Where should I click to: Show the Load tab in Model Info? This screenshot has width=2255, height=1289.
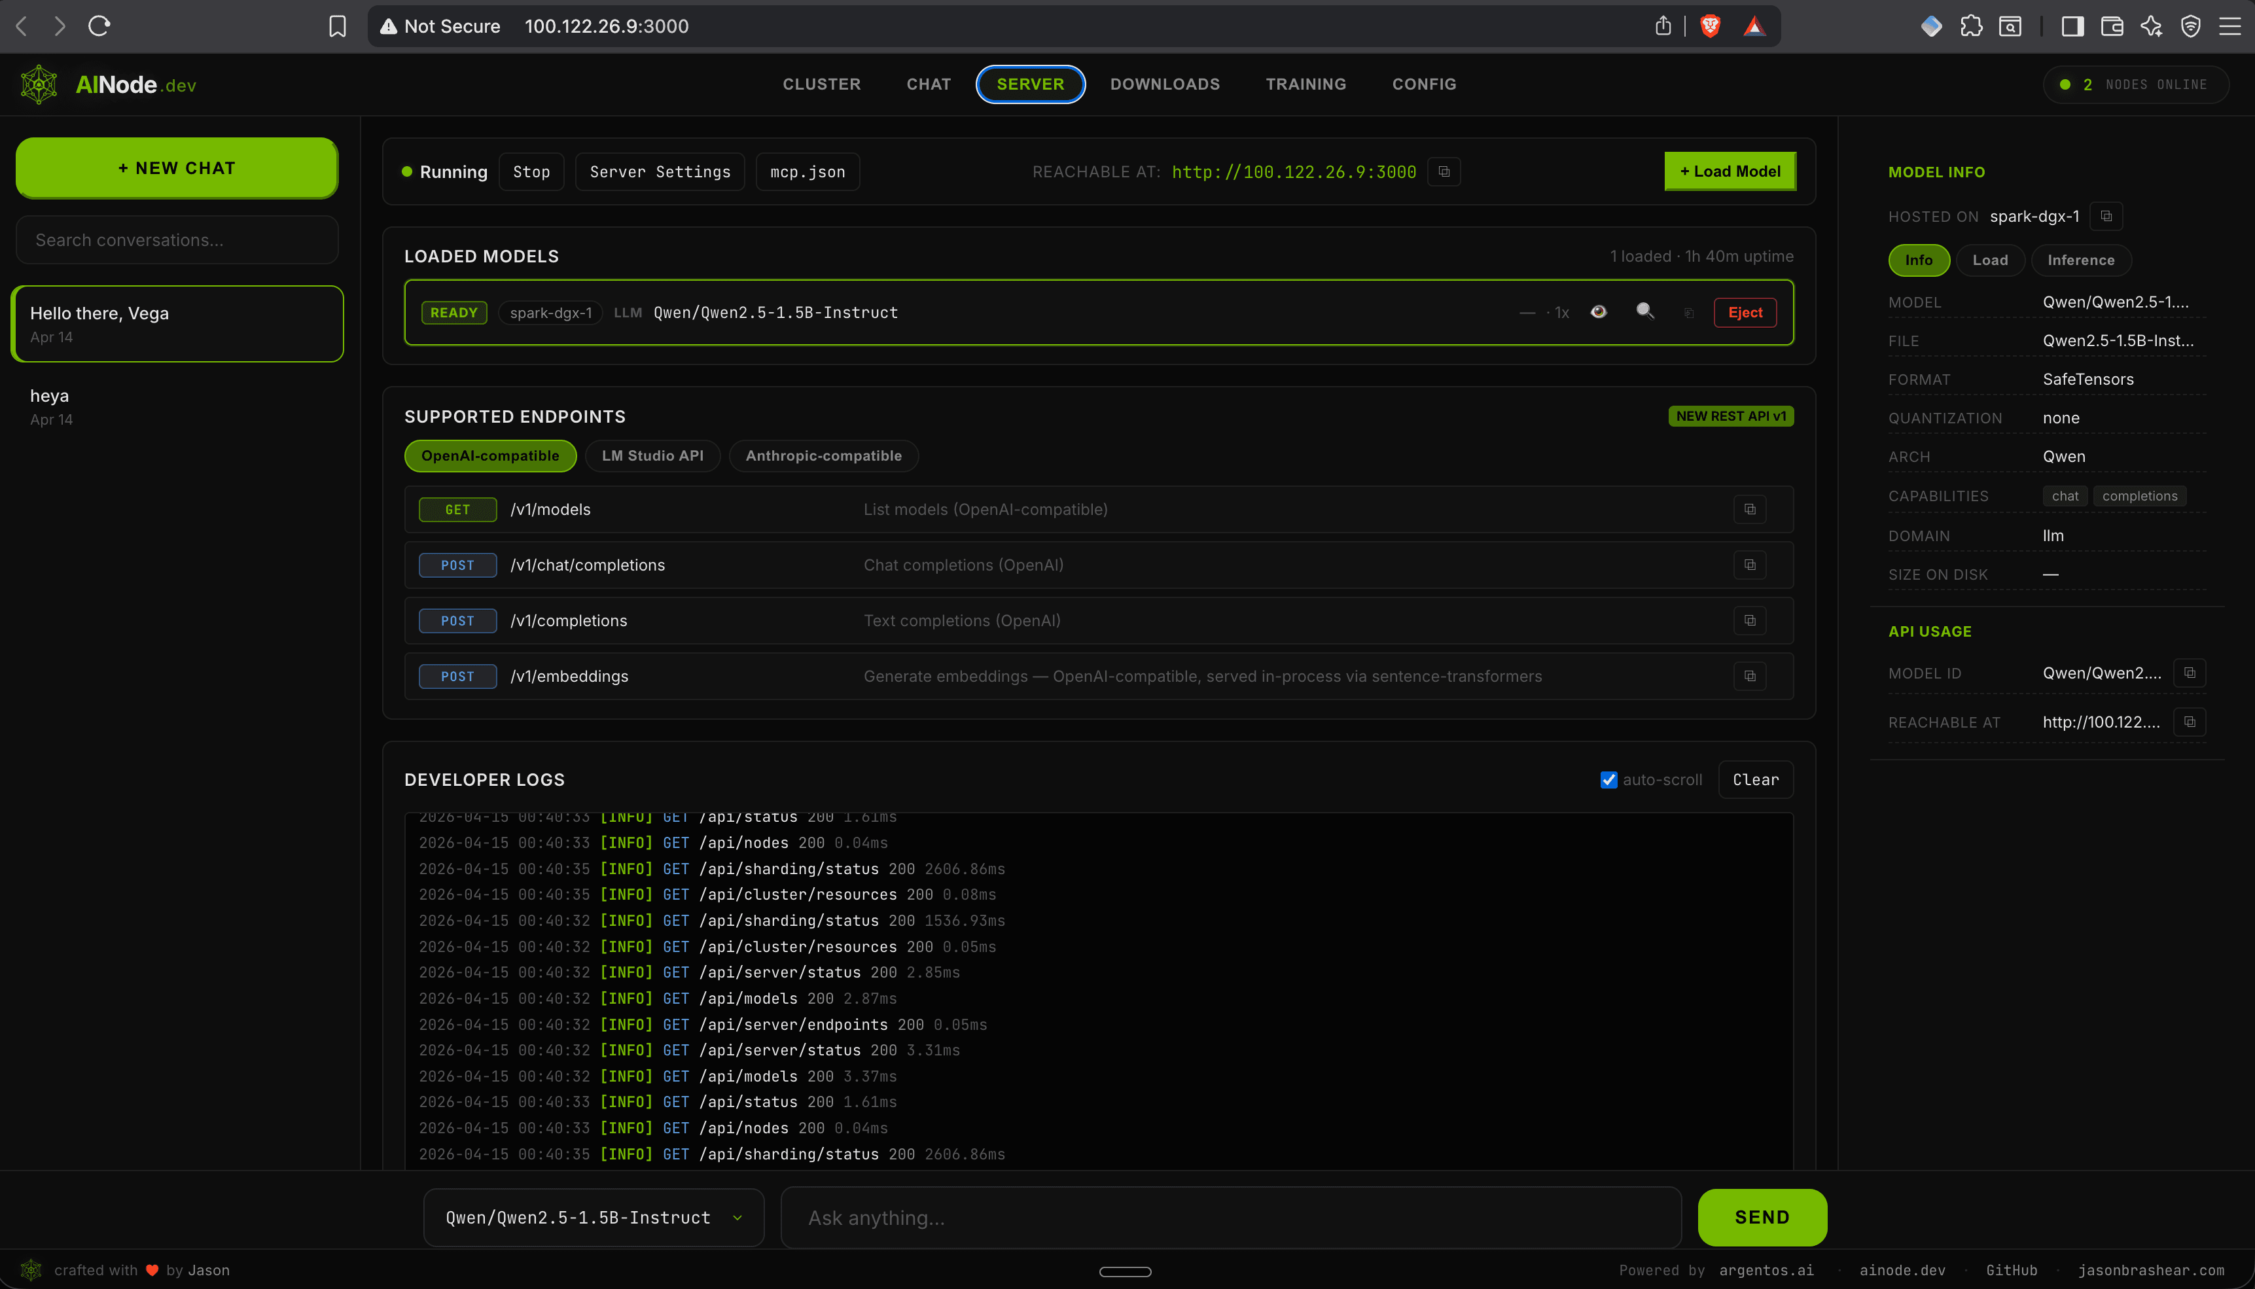1989,260
